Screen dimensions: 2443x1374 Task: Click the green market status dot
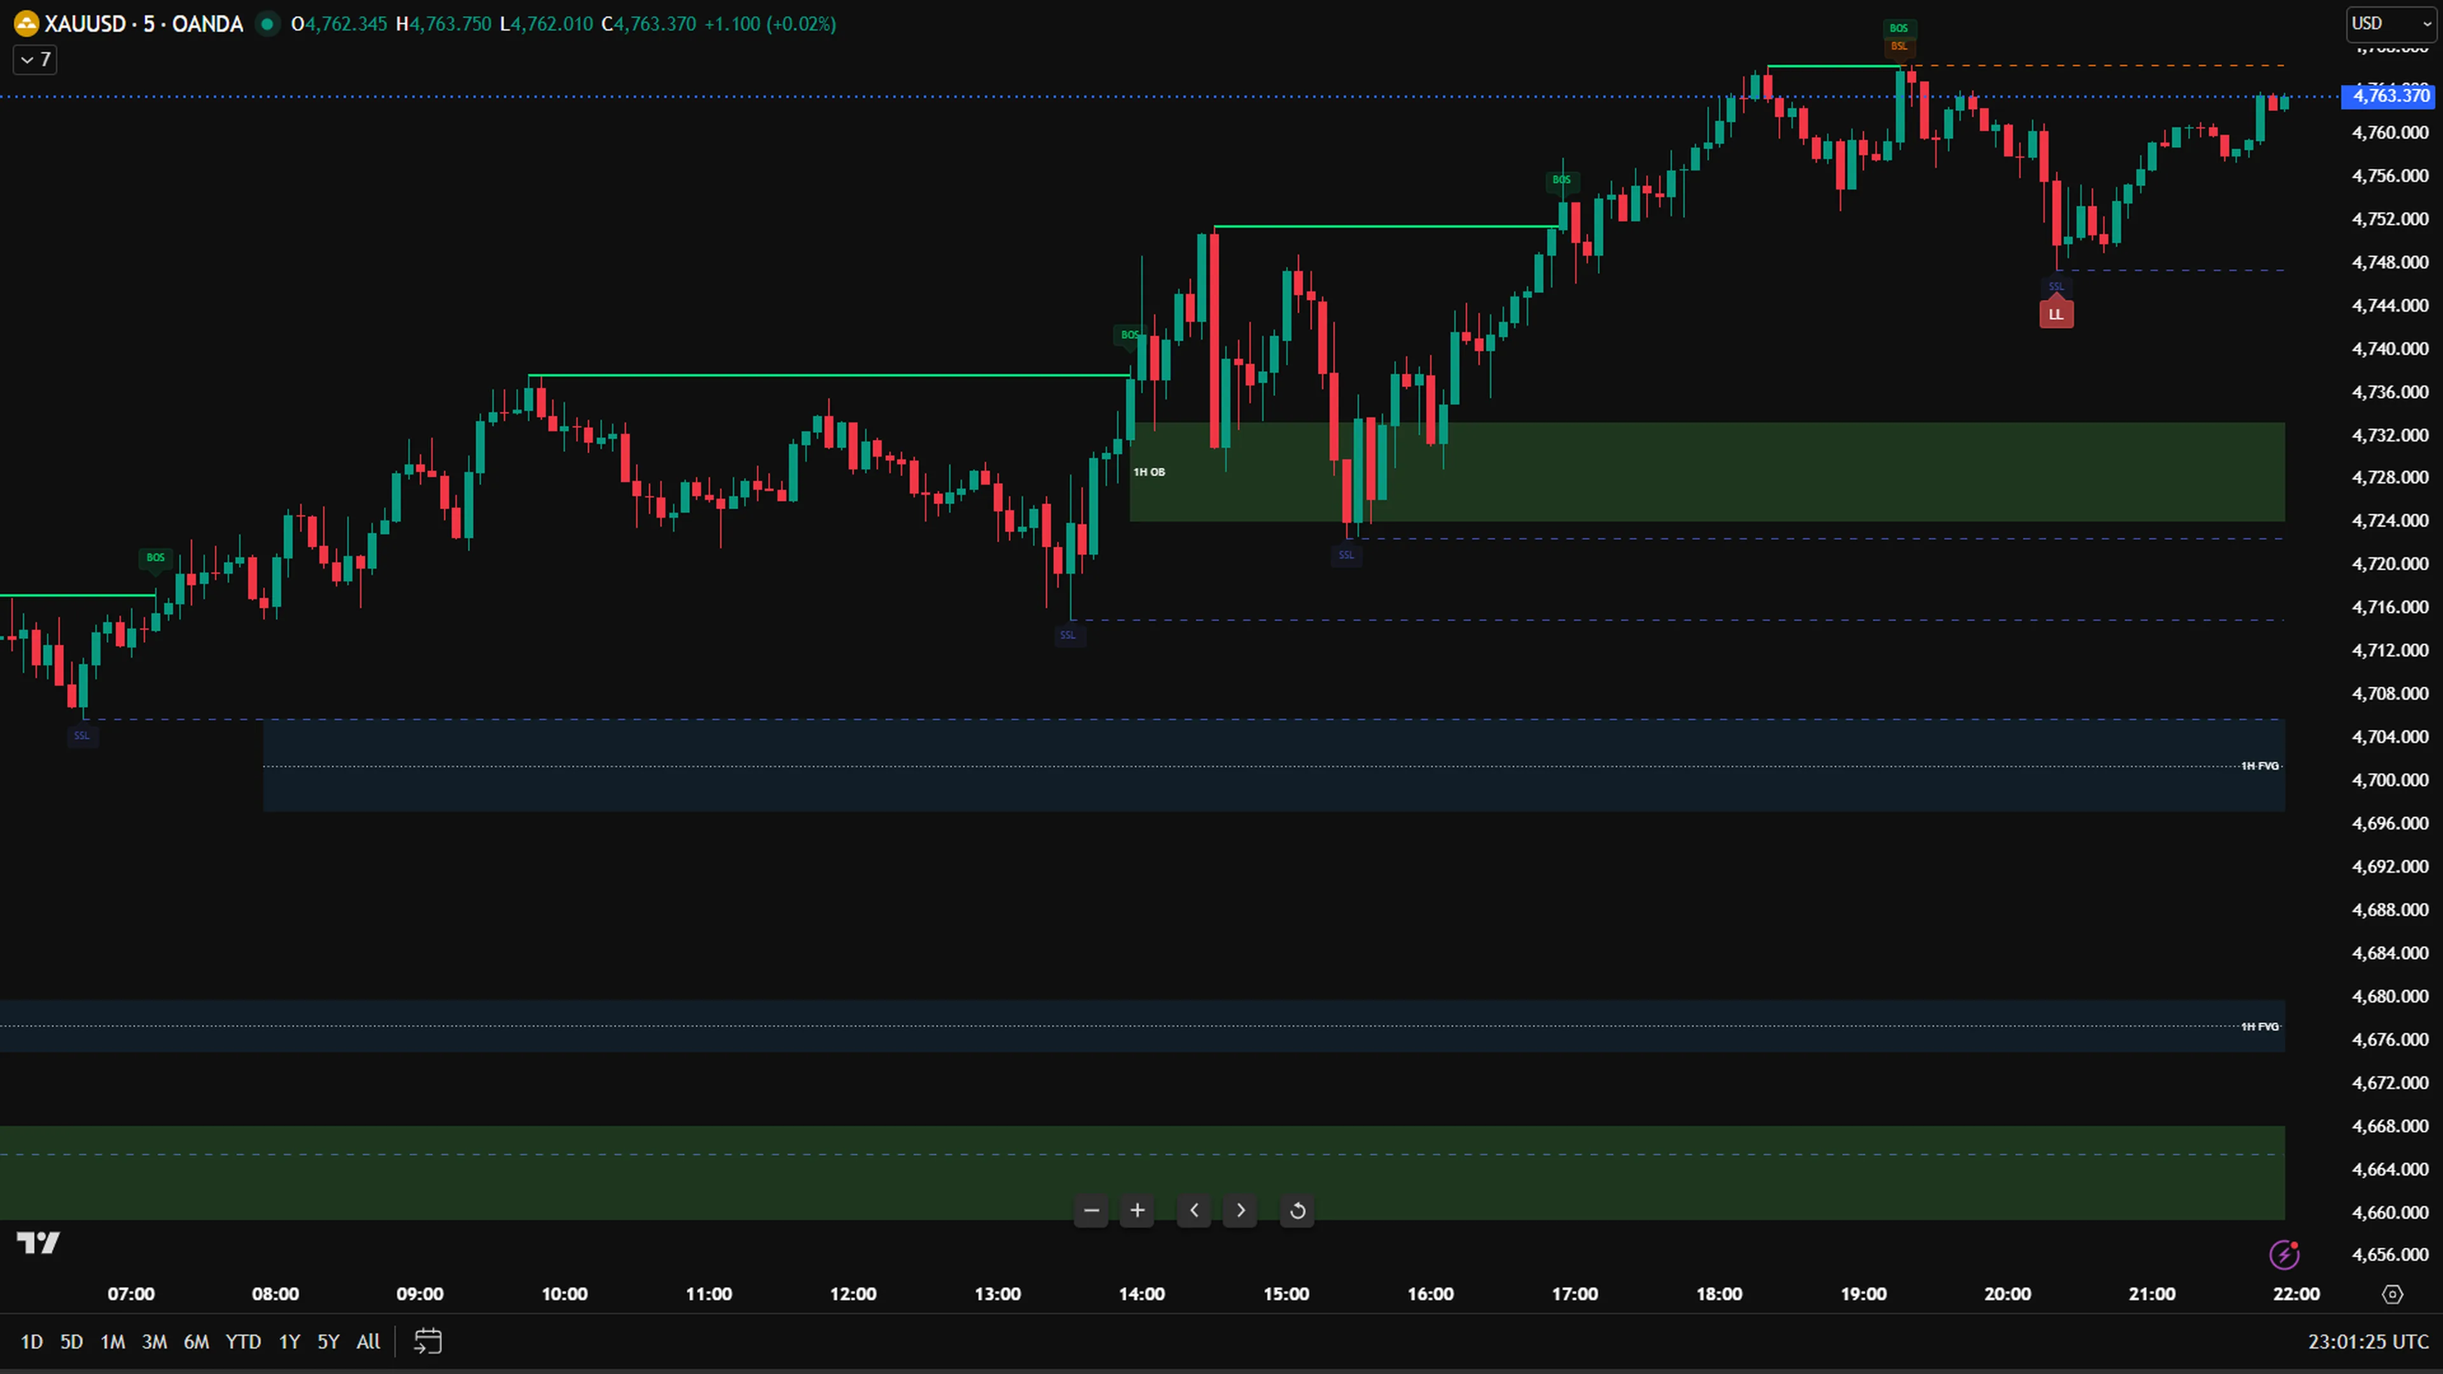pyautogui.click(x=267, y=24)
